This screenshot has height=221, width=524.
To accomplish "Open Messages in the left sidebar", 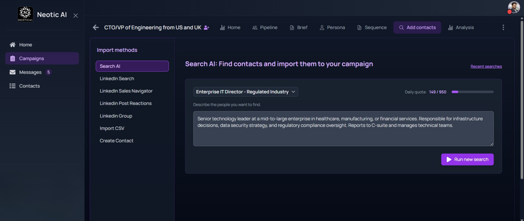I will [x=42, y=72].
